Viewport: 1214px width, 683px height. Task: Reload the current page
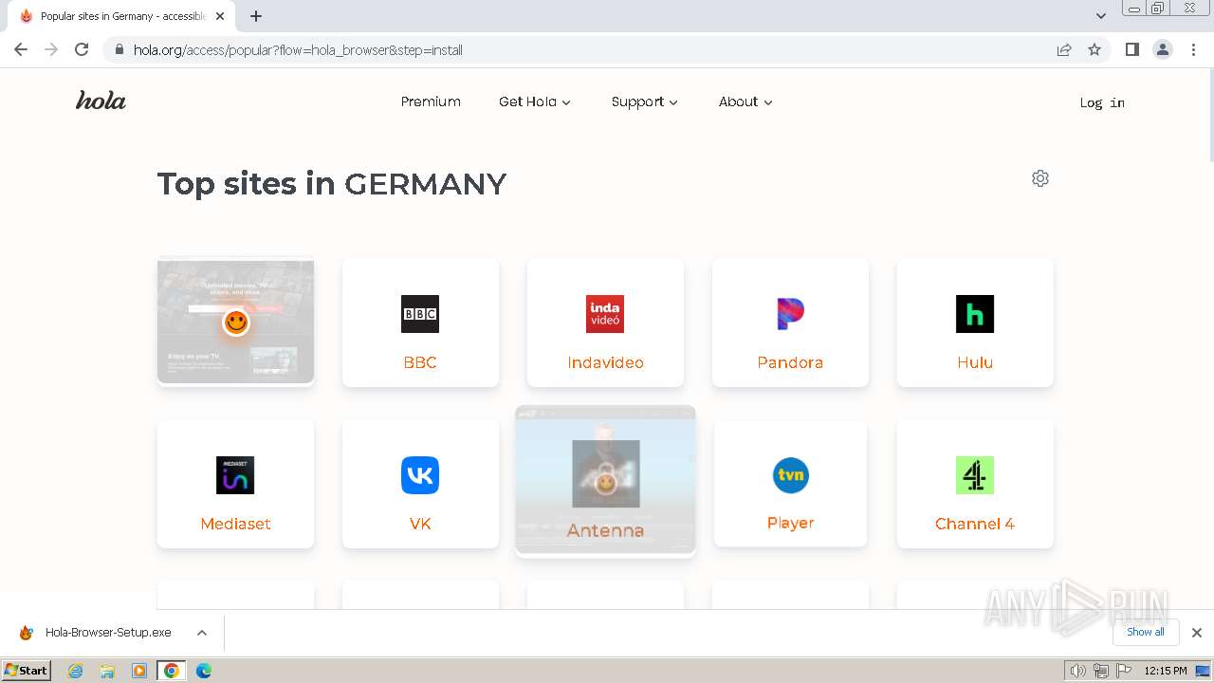click(82, 49)
